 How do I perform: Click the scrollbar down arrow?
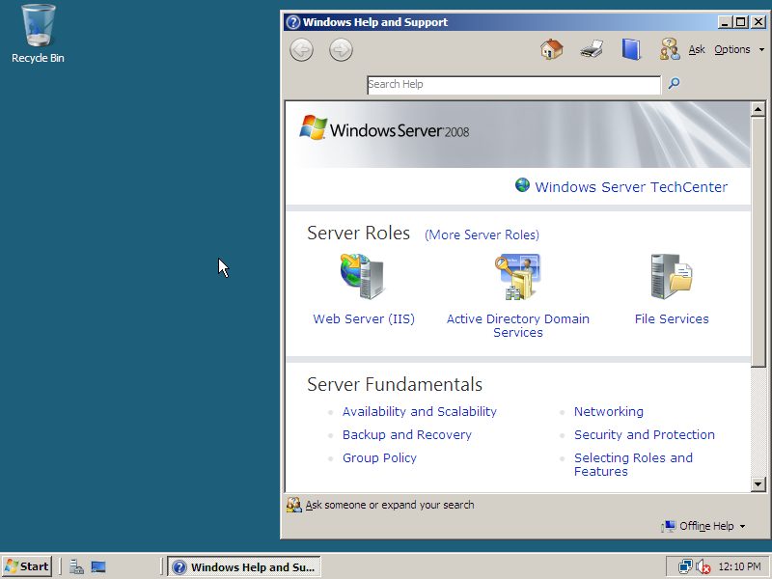pyautogui.click(x=758, y=484)
